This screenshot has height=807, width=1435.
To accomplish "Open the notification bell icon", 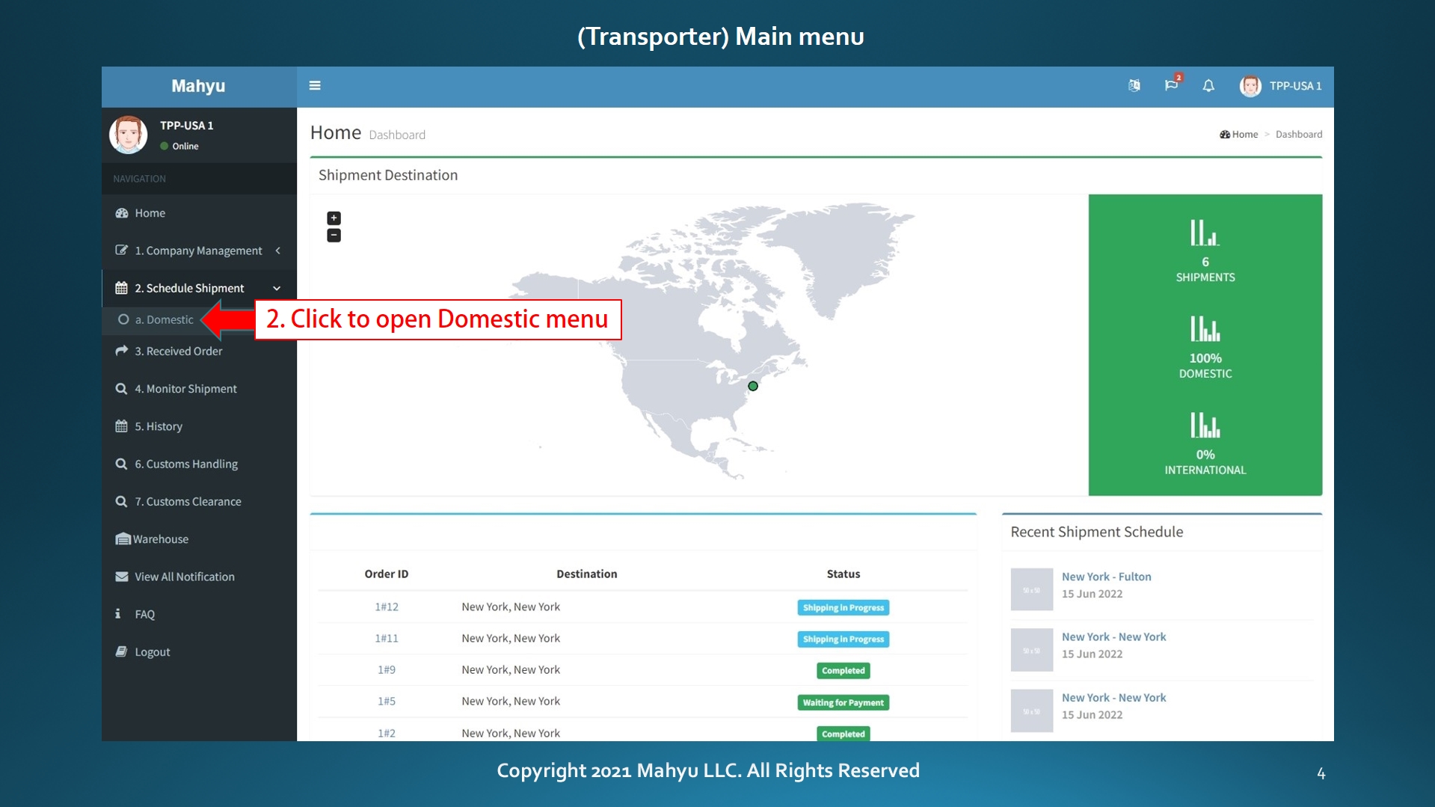I will point(1208,85).
